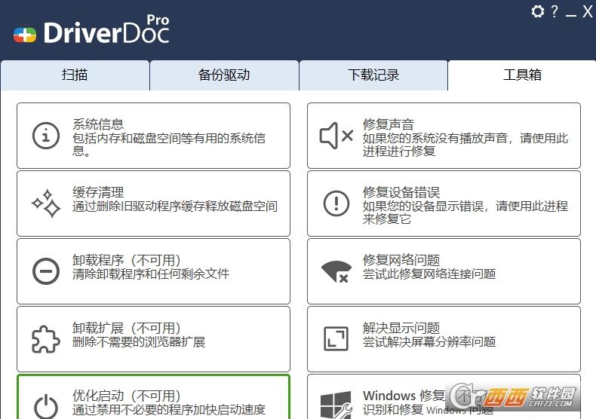Click the exclamation circle icon for 修复设备错误
The image size is (596, 419).
336,203
